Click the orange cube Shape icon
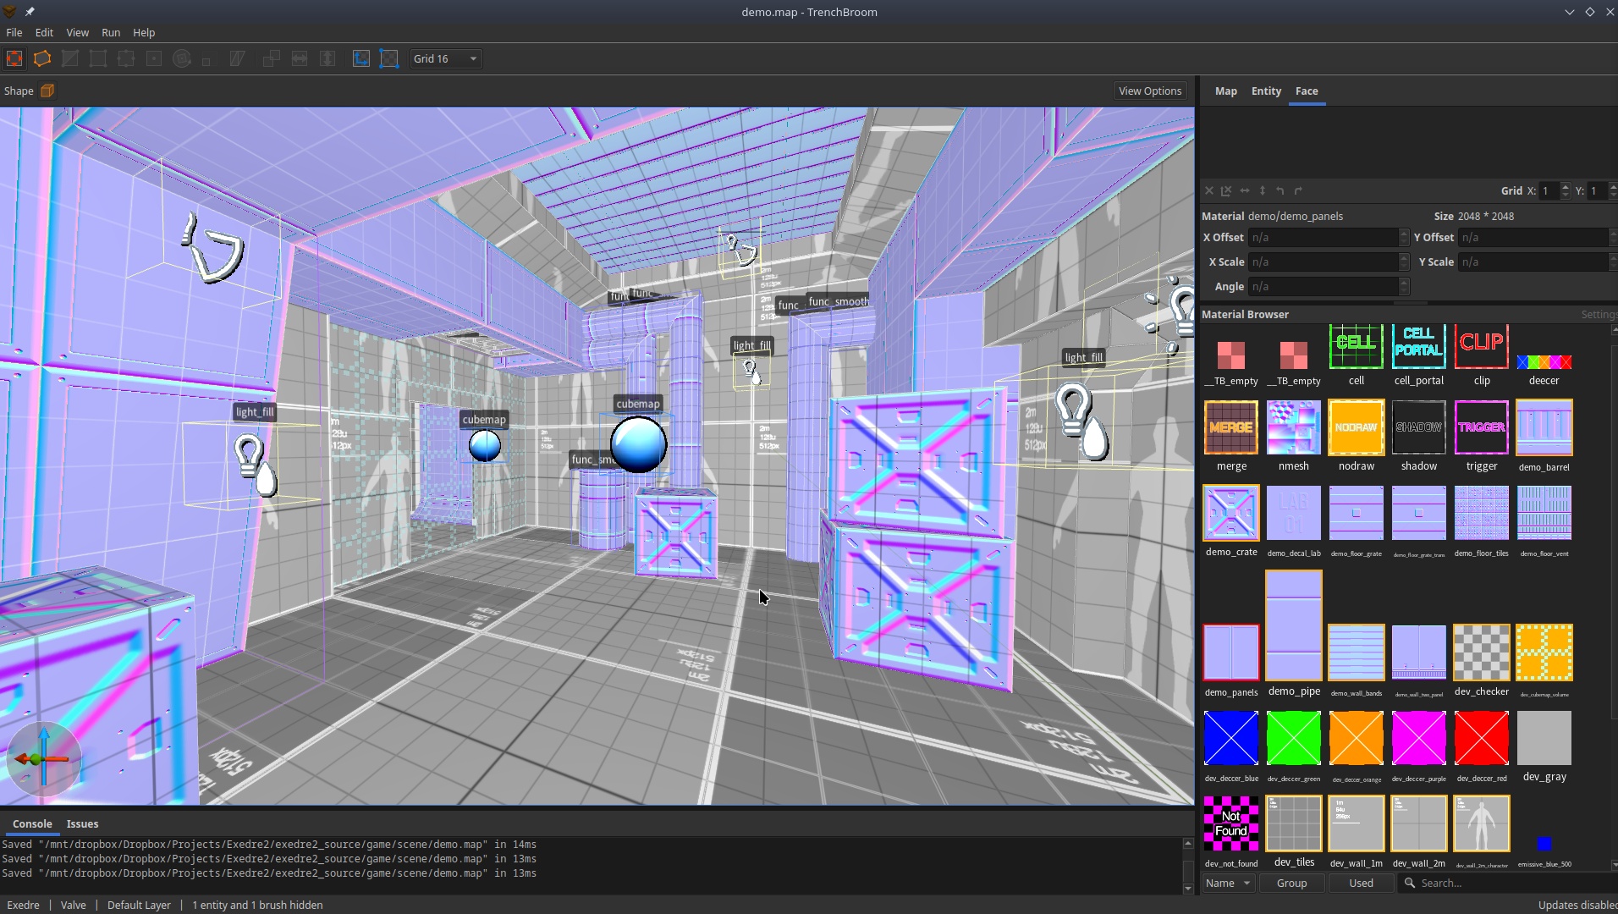 coord(47,91)
